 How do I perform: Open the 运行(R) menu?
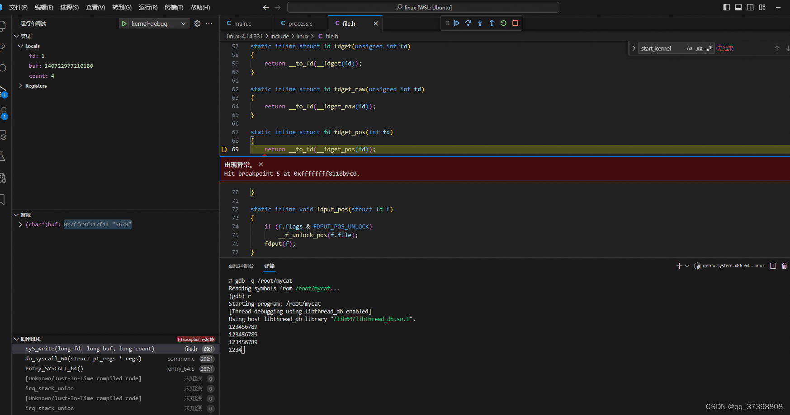(148, 7)
